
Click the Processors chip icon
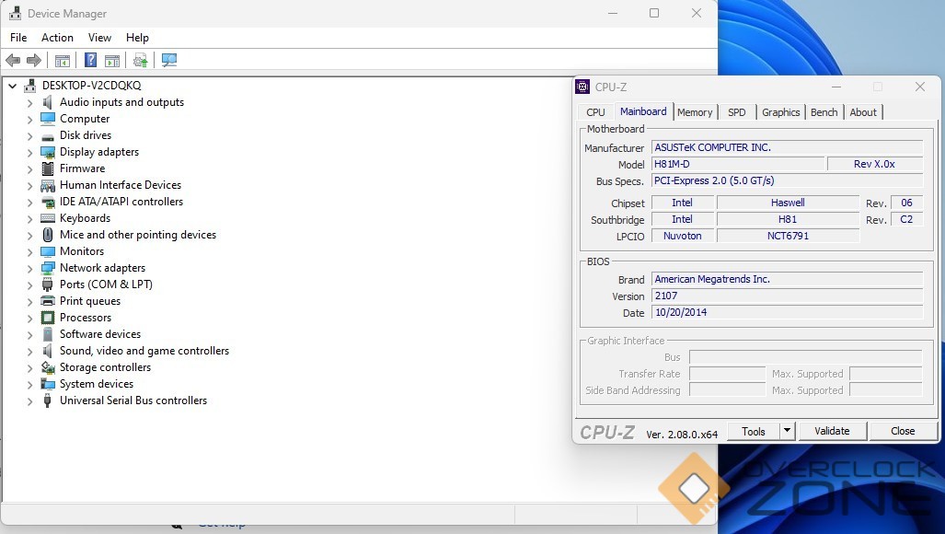click(x=48, y=318)
